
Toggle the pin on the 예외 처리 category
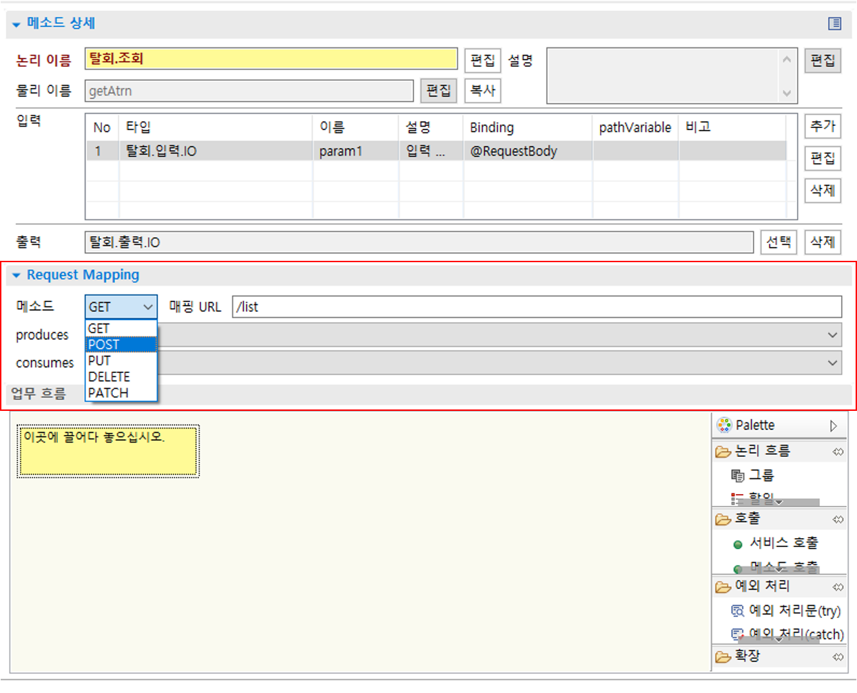838,586
